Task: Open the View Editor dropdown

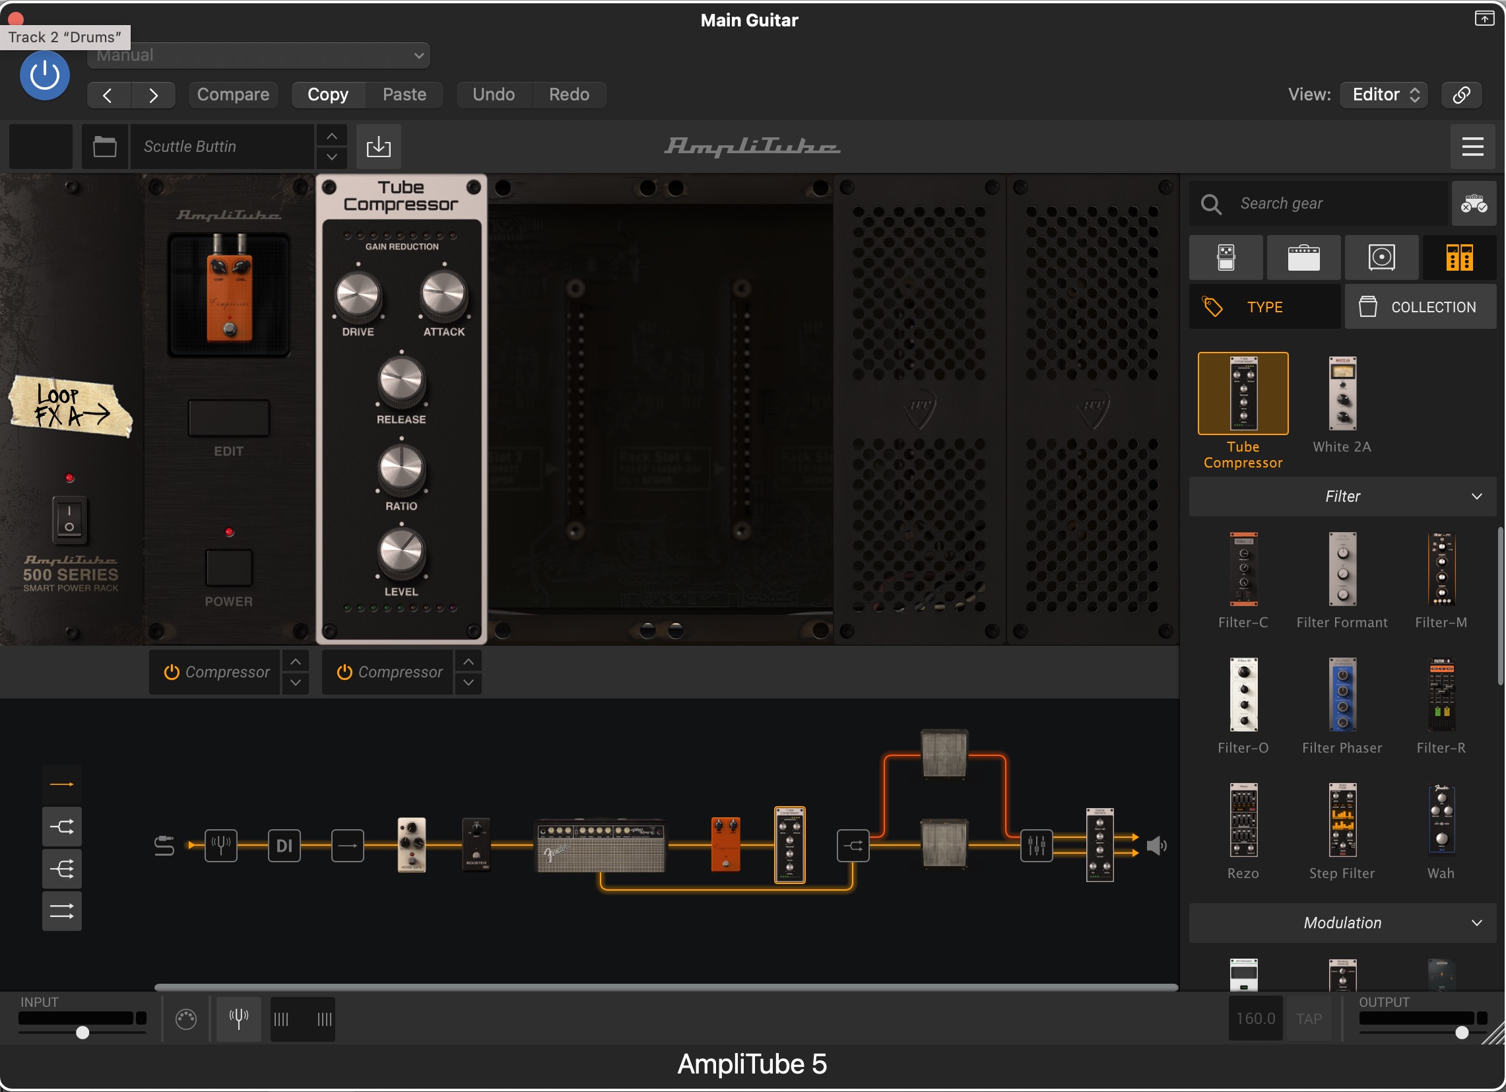Action: coord(1384,95)
